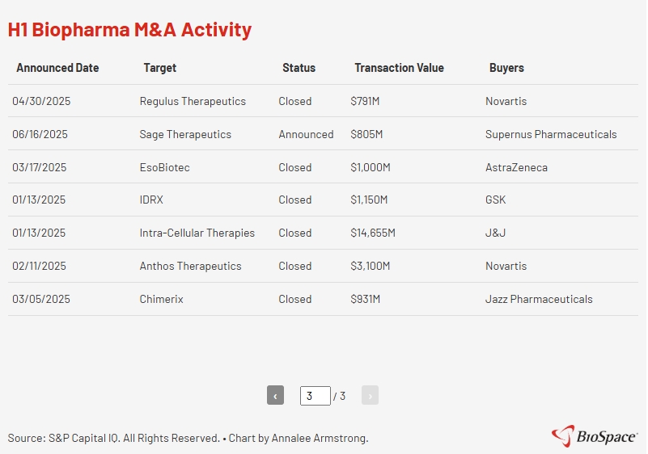Click Anthos Therapeutics target cell
Image resolution: width=648 pixels, height=454 pixels.
[x=190, y=267]
